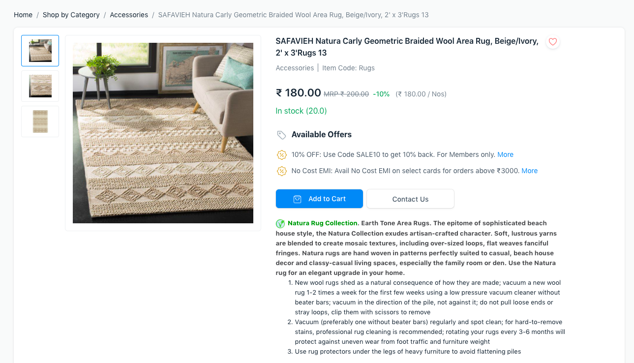
Task: Open the More link after the No Cost EMI offer
Action: 529,171
